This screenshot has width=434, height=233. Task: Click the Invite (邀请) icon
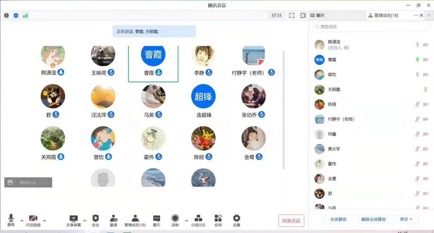pos(113,218)
